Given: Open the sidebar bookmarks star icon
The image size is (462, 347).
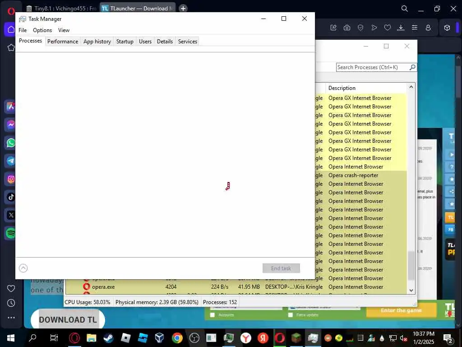Looking at the screenshot, I should pos(11,47).
